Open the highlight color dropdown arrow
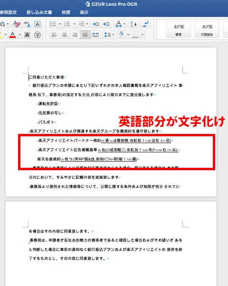Viewport: 228px width, 286px height. [x=5, y=34]
